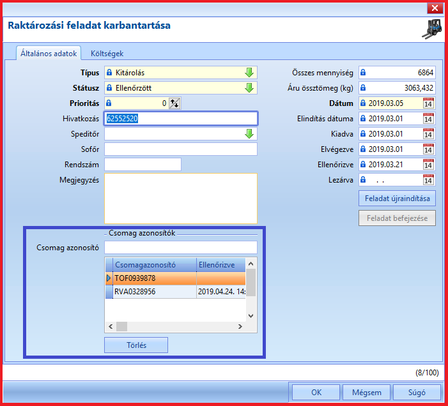Image resolution: width=448 pixels, height=406 pixels.
Task: Click lock icon in Prioritás field
Action: tap(109, 103)
